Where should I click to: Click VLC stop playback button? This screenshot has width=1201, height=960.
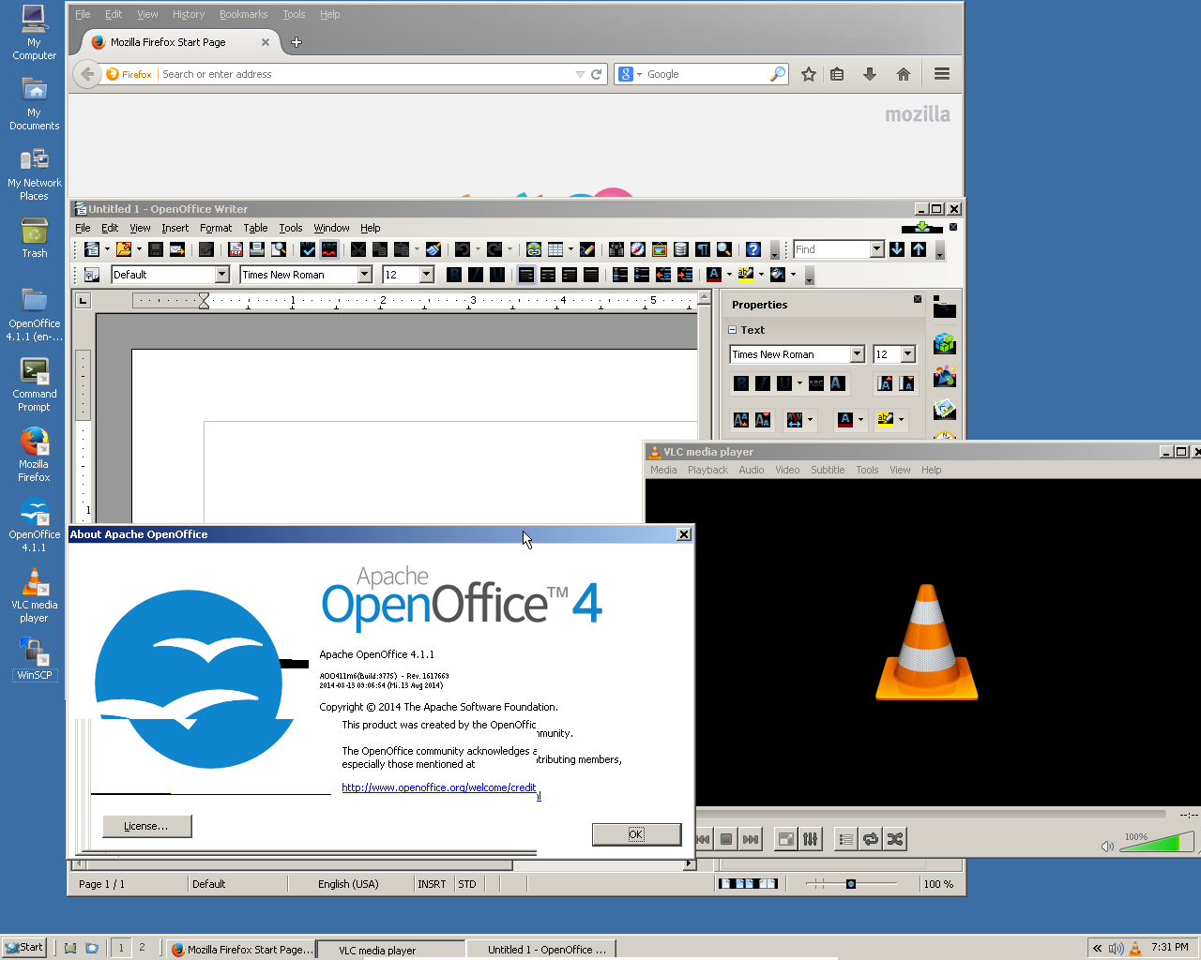point(726,839)
